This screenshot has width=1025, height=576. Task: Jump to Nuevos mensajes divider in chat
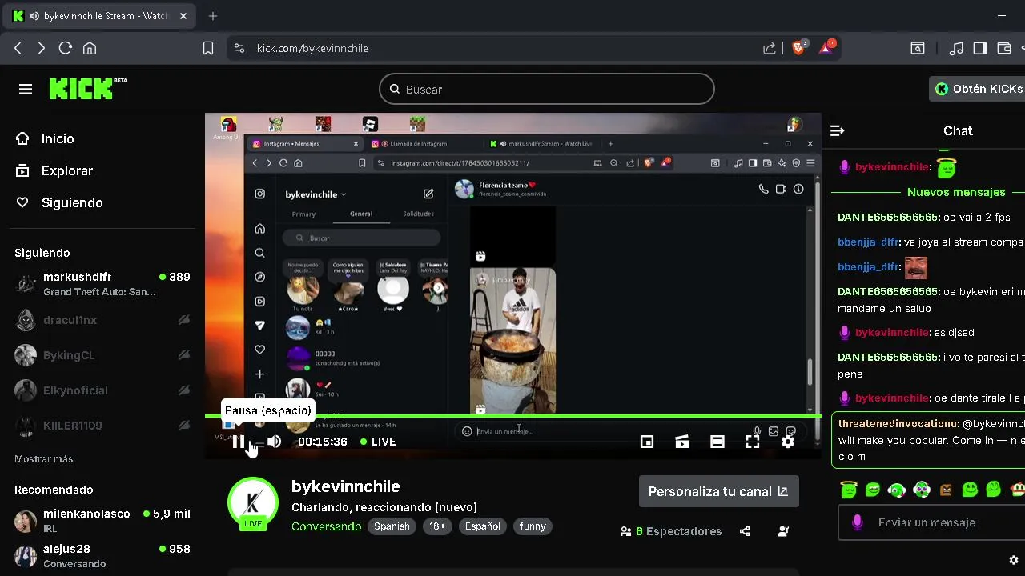point(955,192)
